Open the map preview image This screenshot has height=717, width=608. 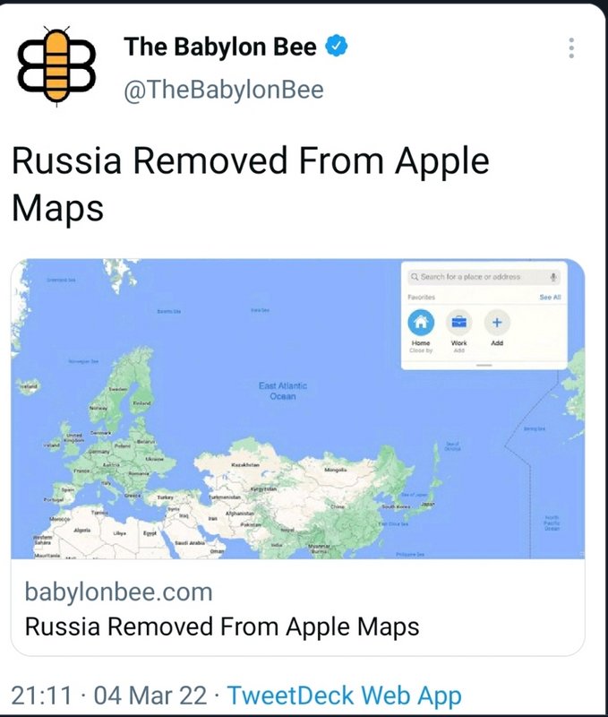click(298, 409)
